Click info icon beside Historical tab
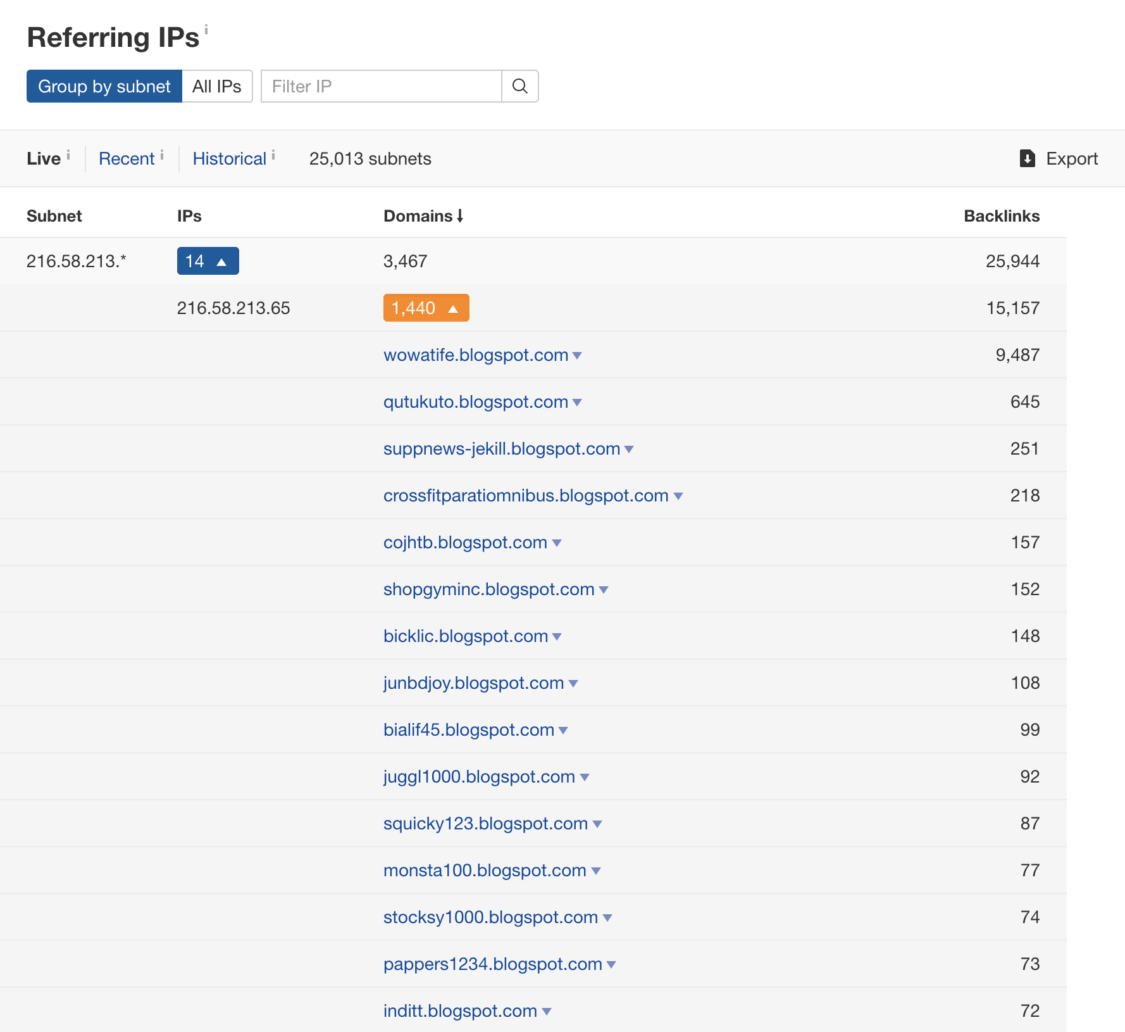The image size is (1125, 1032). tap(273, 154)
